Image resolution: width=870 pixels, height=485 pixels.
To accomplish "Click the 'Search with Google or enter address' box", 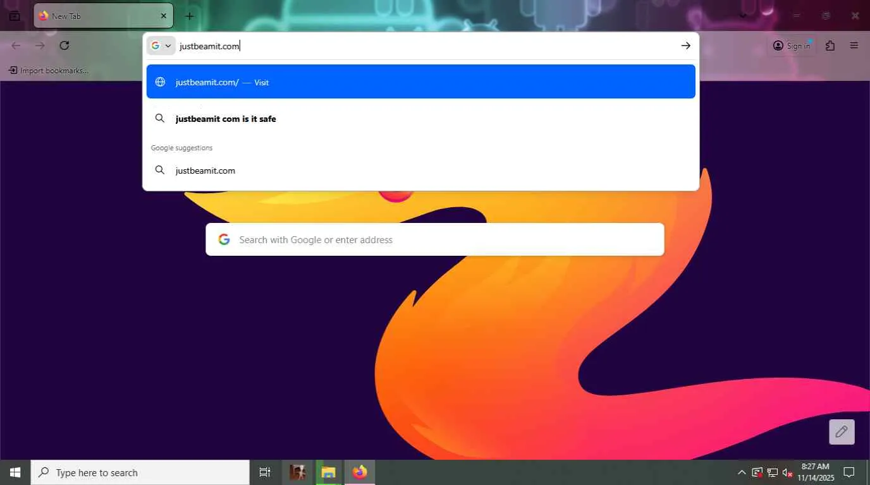I will (435, 239).
